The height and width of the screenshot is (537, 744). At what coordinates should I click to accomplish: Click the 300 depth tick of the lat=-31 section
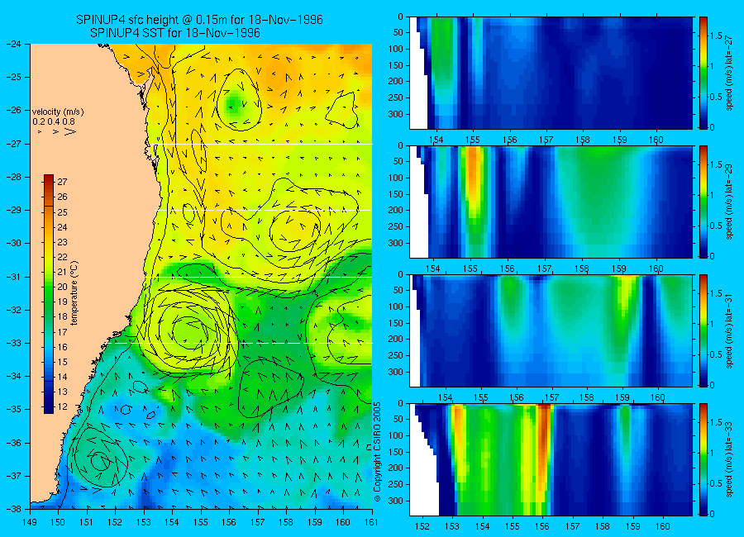pos(395,372)
